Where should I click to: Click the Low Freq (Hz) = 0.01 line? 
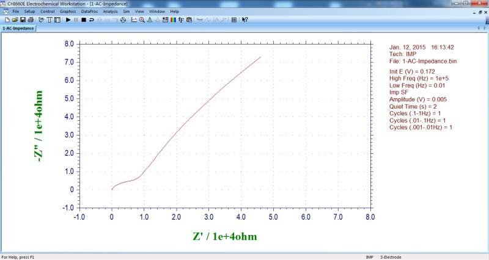coord(417,85)
